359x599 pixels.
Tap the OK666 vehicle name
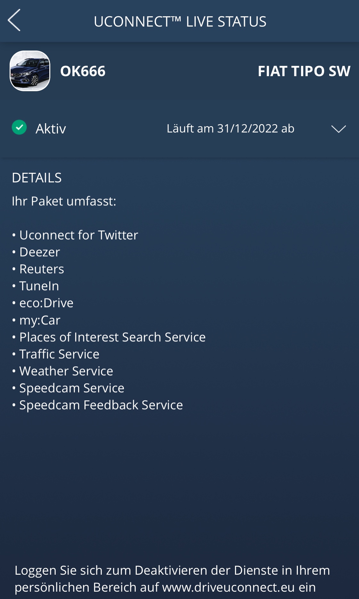pos(83,71)
